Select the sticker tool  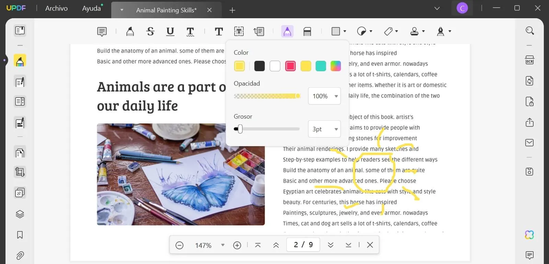coord(362,31)
